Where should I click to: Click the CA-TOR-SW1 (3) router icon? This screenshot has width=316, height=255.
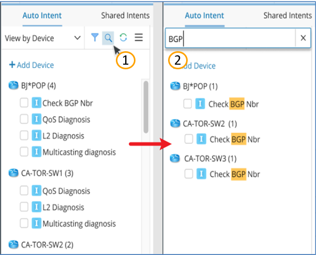[13, 173]
